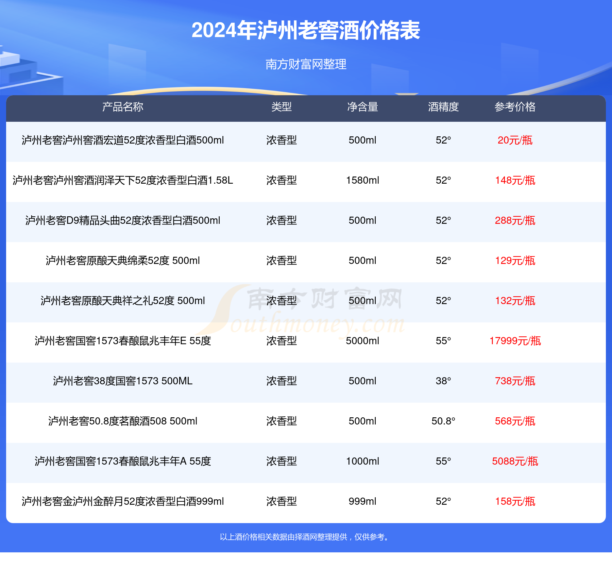The image size is (612, 568).
Task: Click 浓香型 in the 宏道 row
Action: [282, 140]
